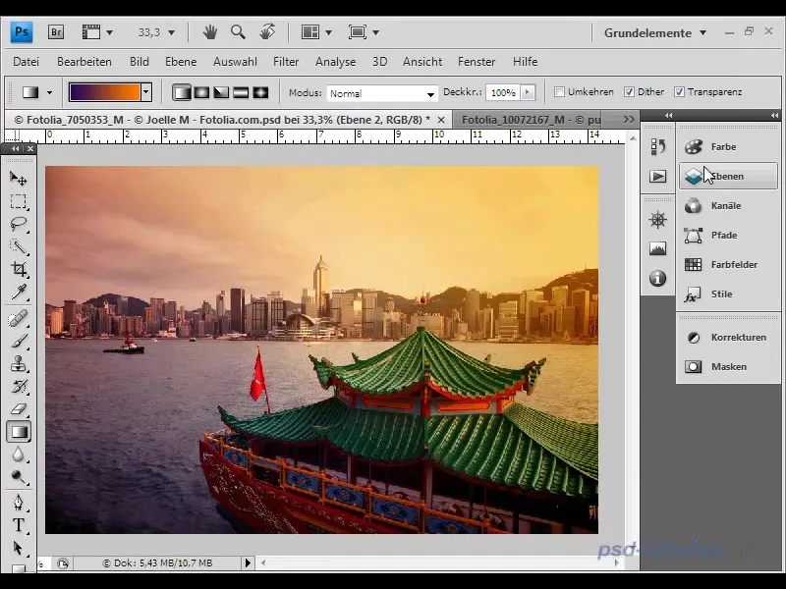Open the Actions panel play icon
Screen dimensions: 786x589
(x=657, y=177)
